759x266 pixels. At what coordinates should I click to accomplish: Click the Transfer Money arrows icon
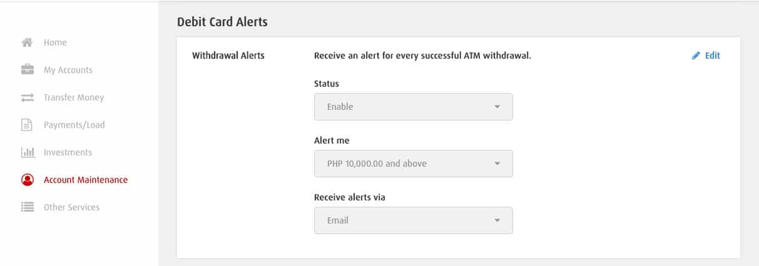point(27,97)
